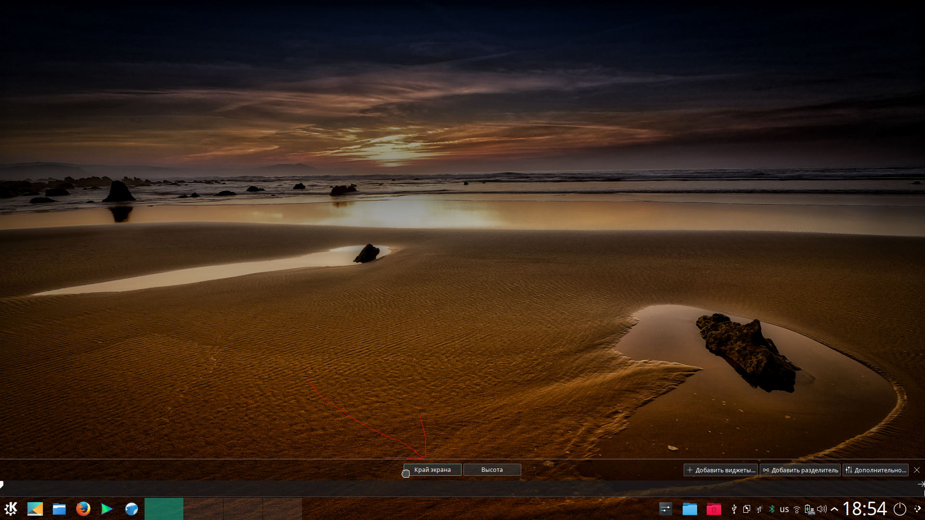Click the green play-triangle launcher icon
The width and height of the screenshot is (925, 520).
(x=106, y=508)
